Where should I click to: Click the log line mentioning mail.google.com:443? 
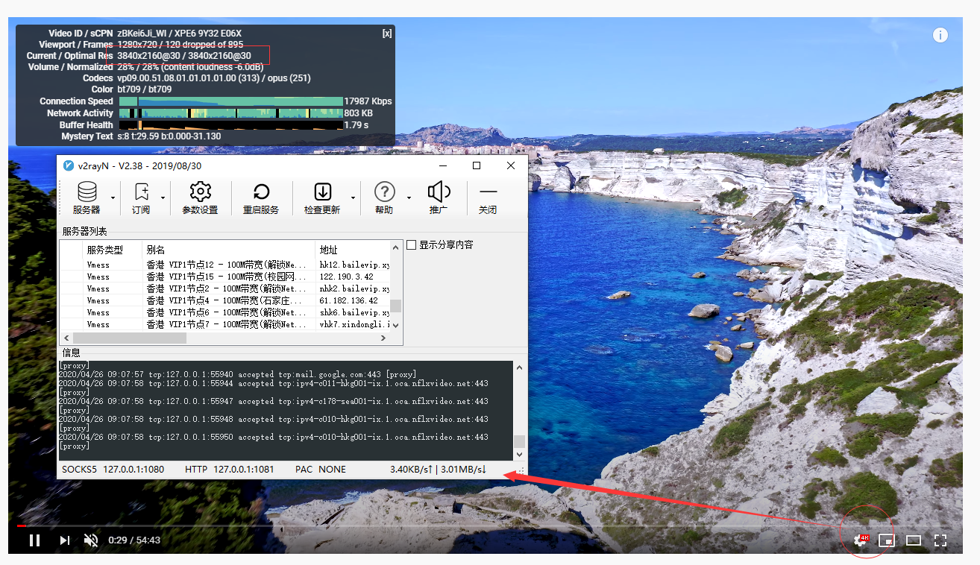[x=237, y=374]
